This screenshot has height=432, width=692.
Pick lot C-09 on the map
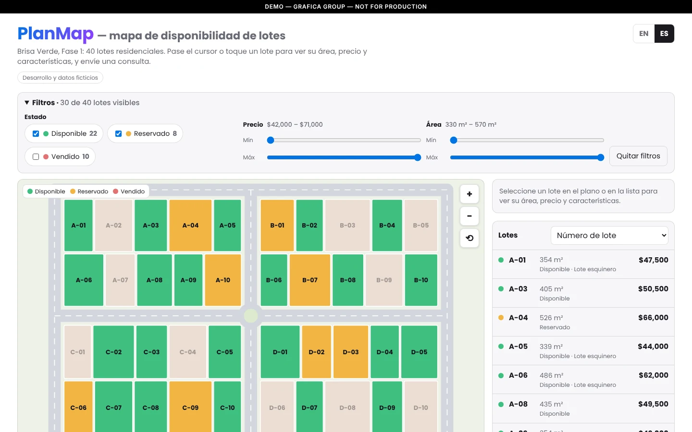pyautogui.click(x=190, y=408)
